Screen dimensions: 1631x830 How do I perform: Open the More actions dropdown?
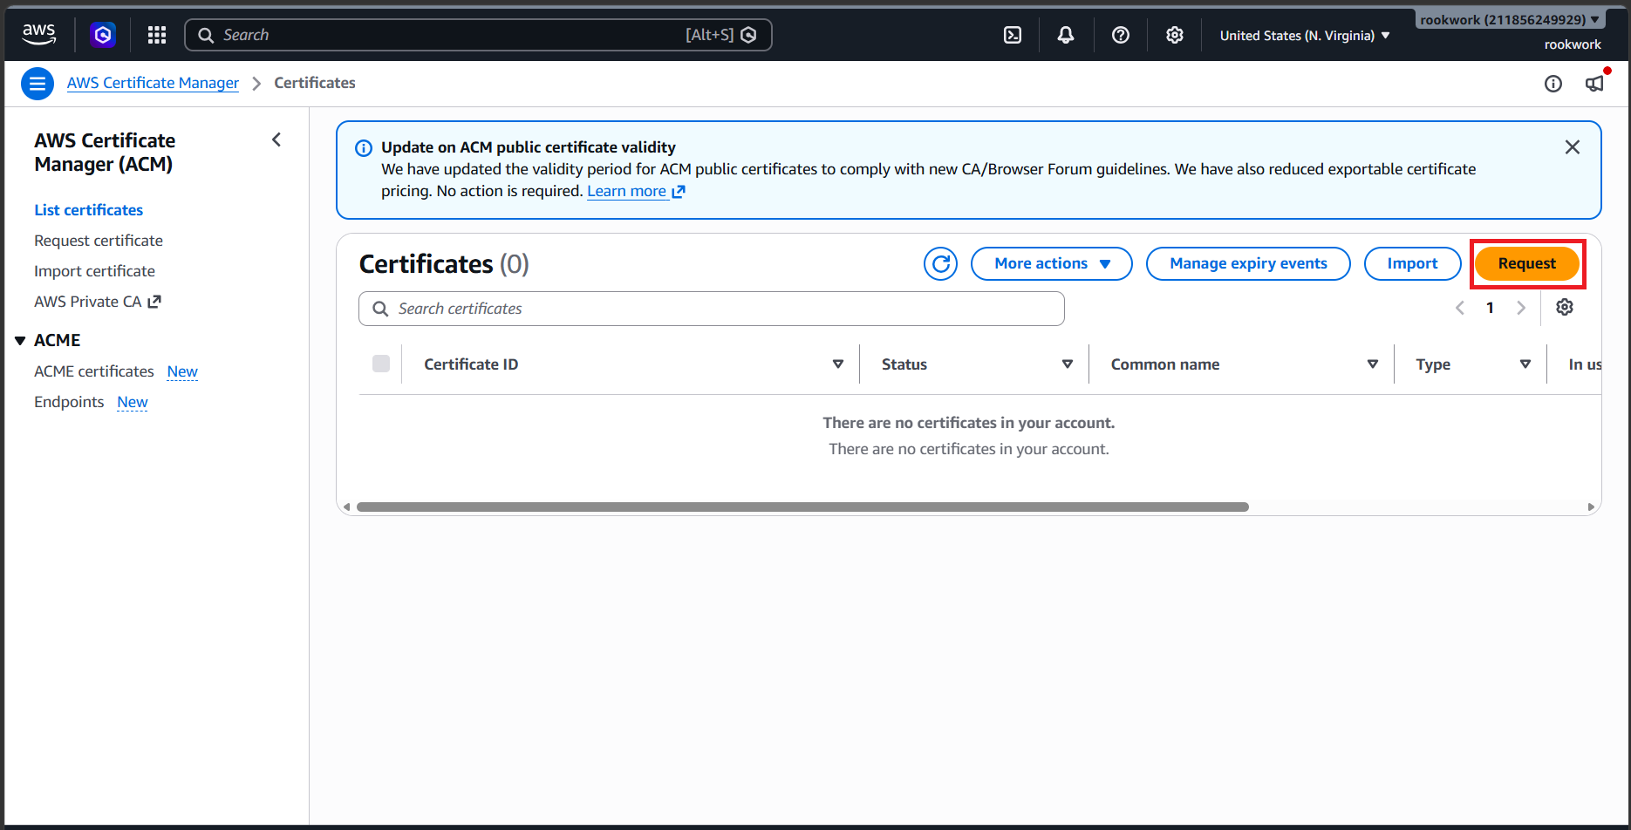1052,263
